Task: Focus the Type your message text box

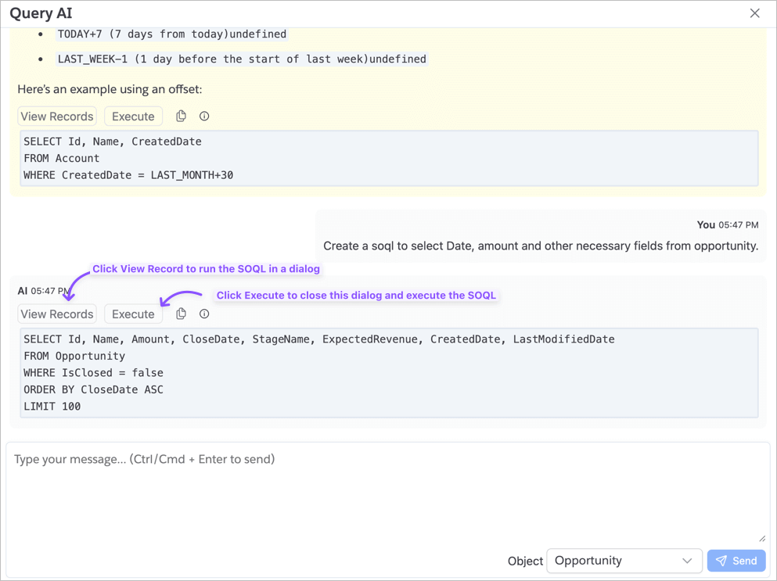Action: [x=387, y=493]
